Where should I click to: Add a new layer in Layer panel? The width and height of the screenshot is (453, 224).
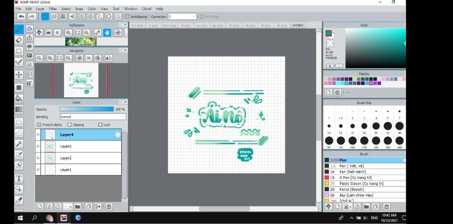pyautogui.click(x=39, y=206)
